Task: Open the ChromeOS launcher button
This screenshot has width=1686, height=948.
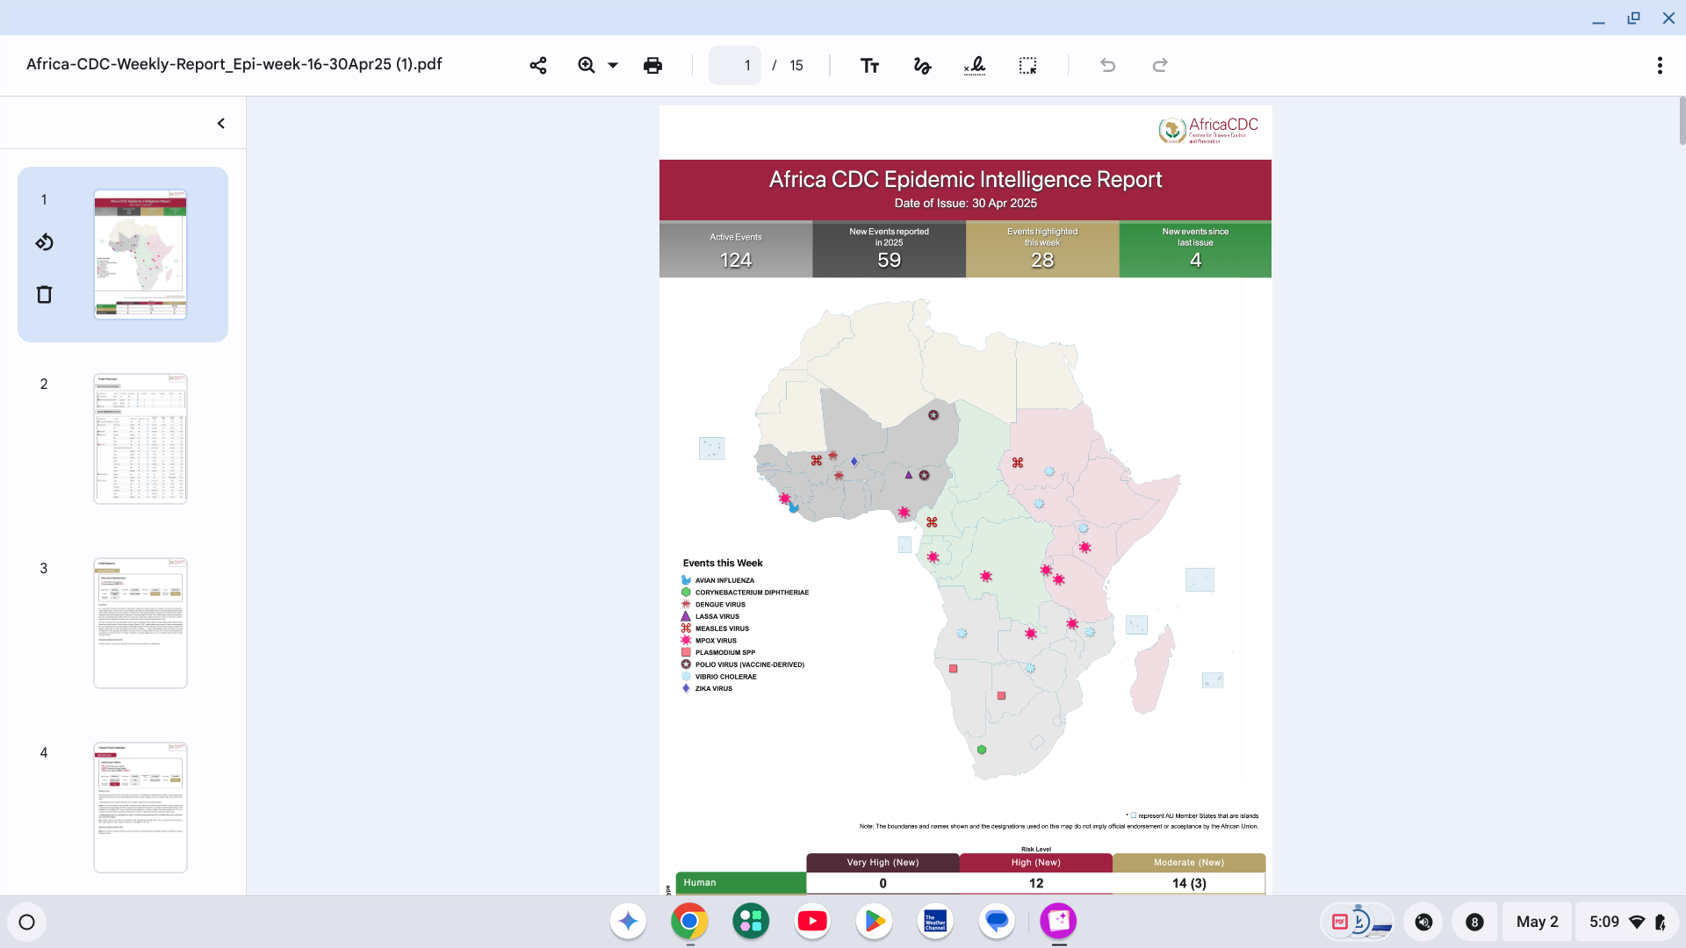Action: 27,922
